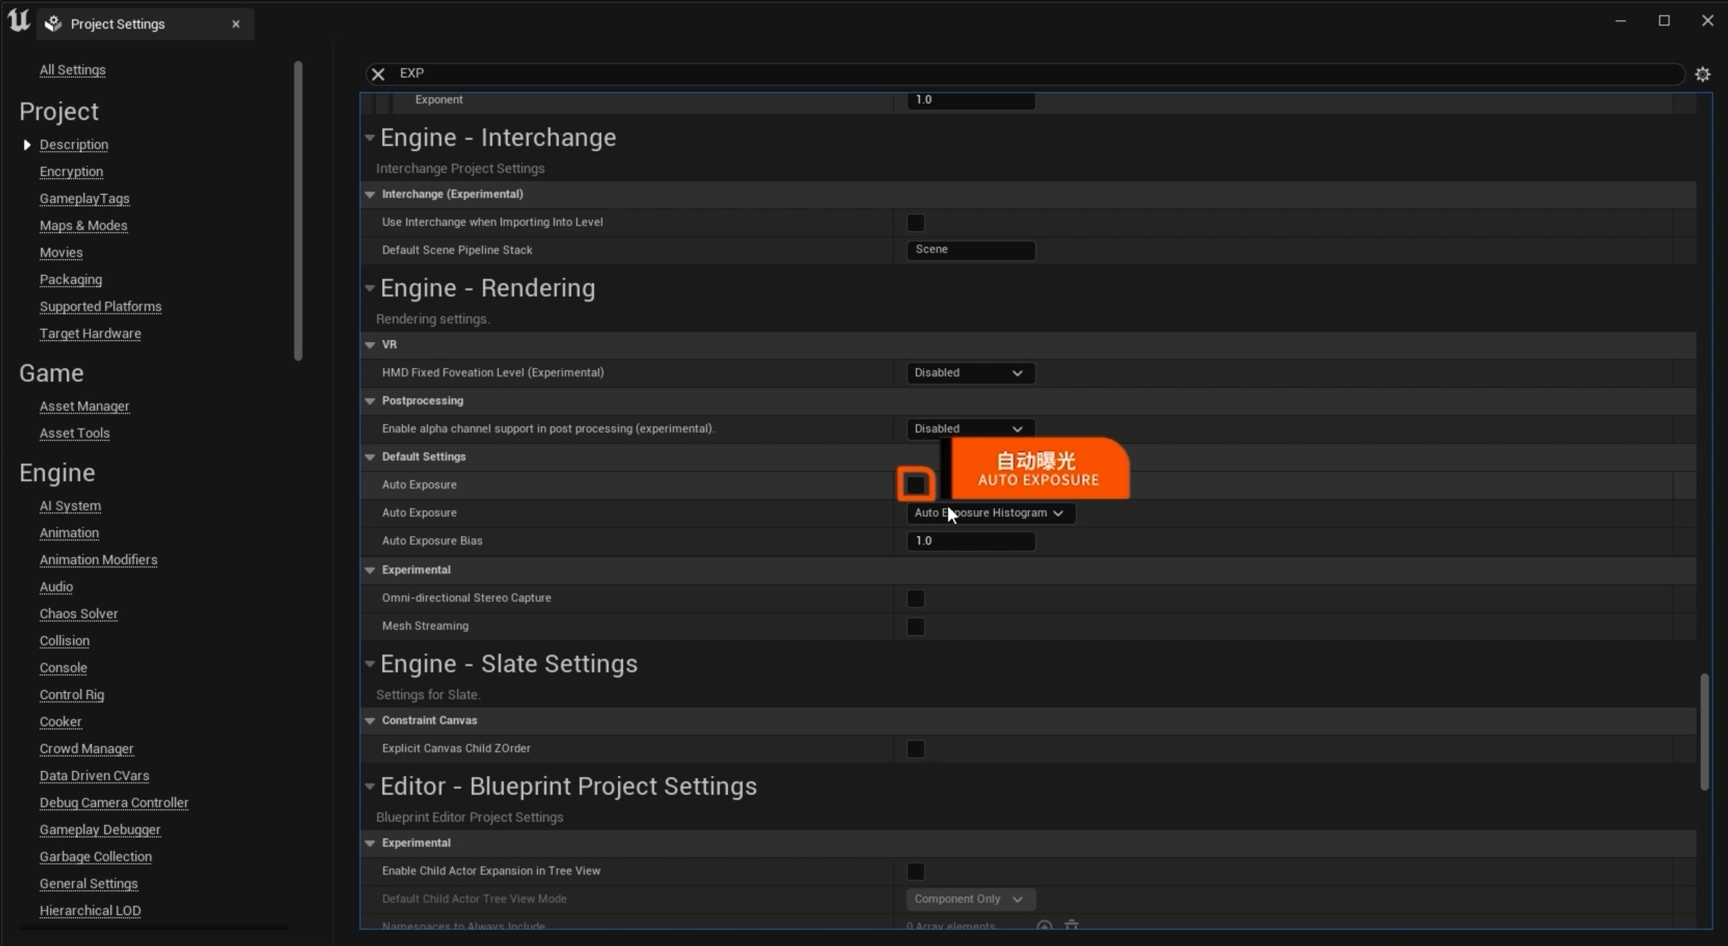Maximize the Project Settings window
This screenshot has height=946, width=1728.
[1664, 21]
